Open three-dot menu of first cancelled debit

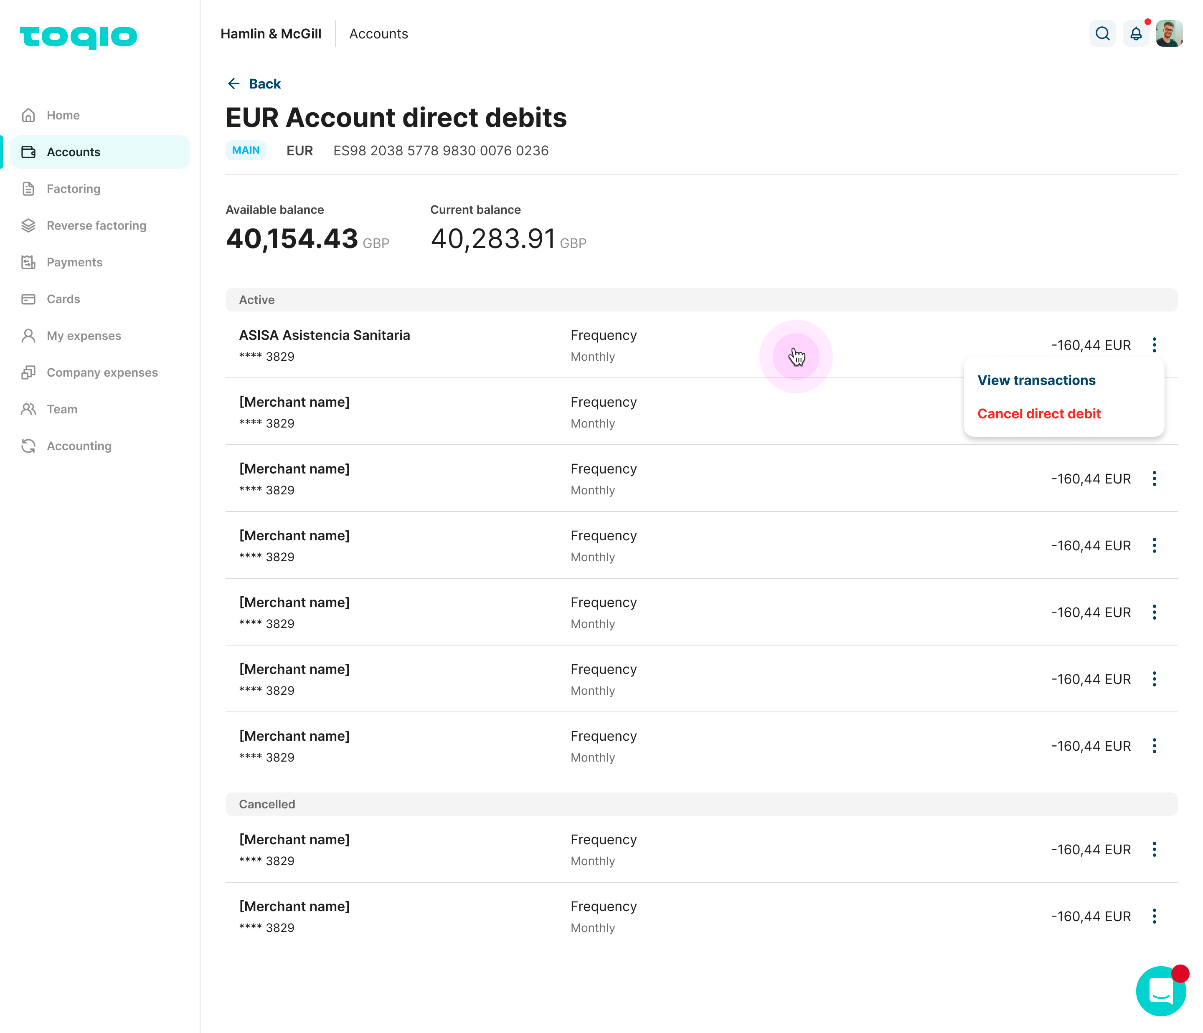[1154, 850]
